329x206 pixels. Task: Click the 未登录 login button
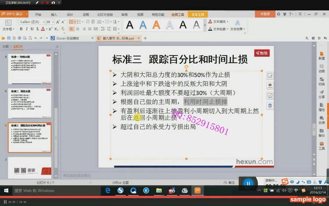[265, 14]
